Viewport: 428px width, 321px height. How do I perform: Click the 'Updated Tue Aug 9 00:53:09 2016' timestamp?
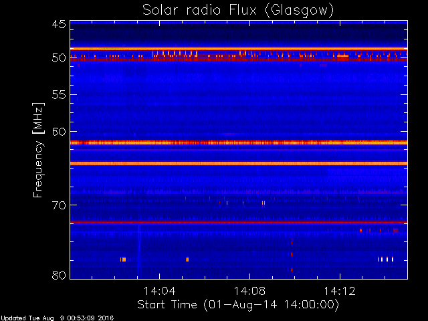(x=57, y=318)
